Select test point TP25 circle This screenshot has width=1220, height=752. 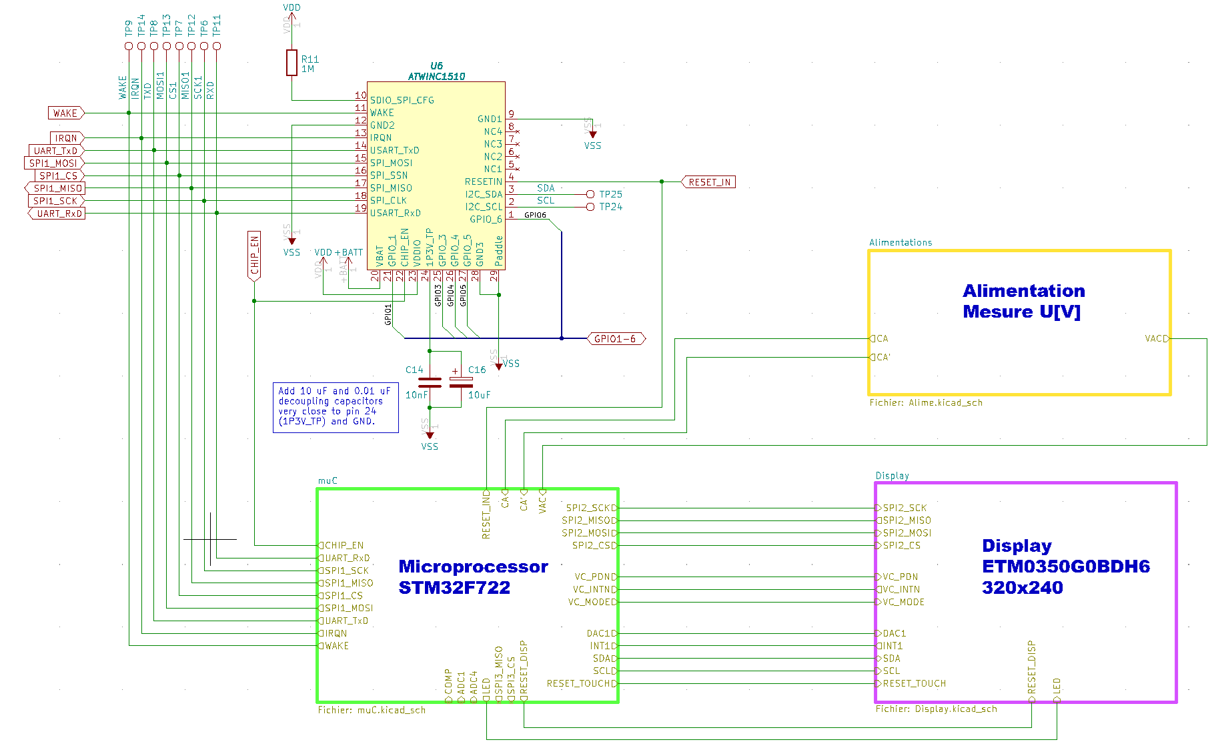[590, 194]
